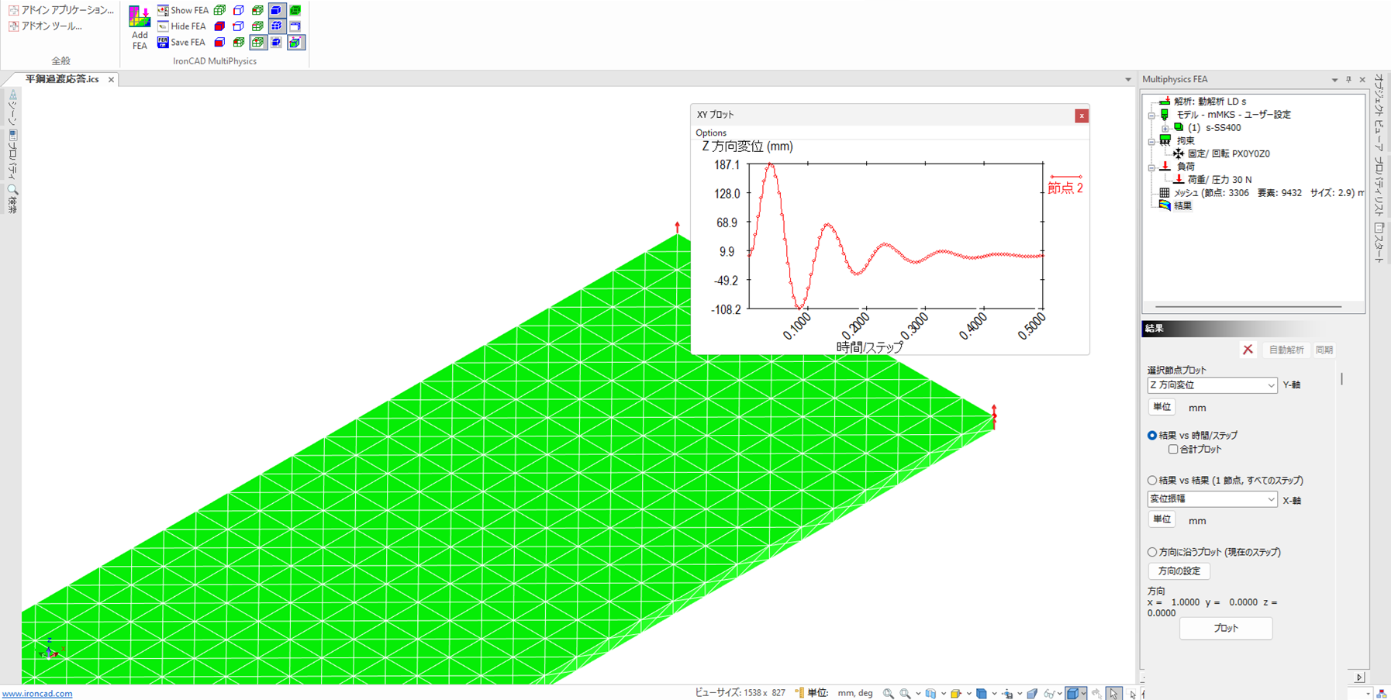Click the Hide FEA toolbar icon
This screenshot has height=700, width=1391.
163,26
